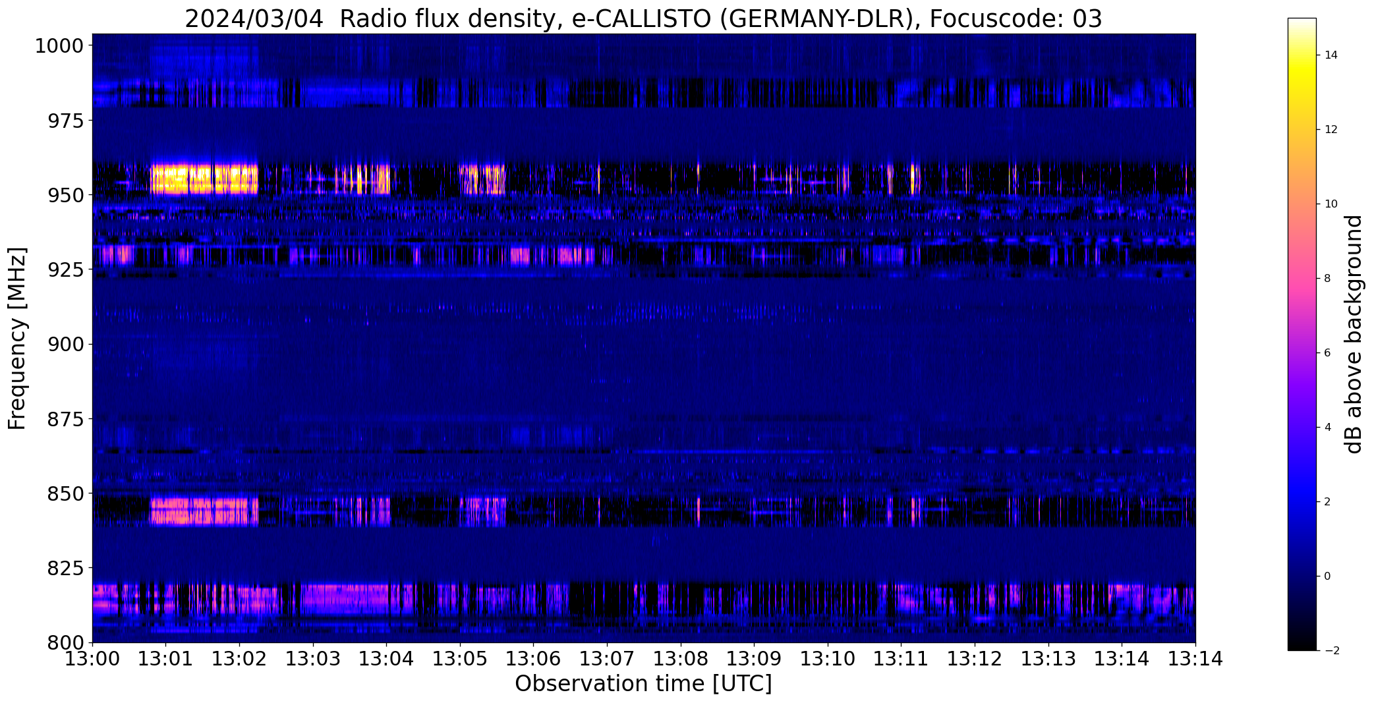This screenshot has width=1374, height=703.
Task: Click the 950 frequency tick label
Action: click(x=65, y=195)
